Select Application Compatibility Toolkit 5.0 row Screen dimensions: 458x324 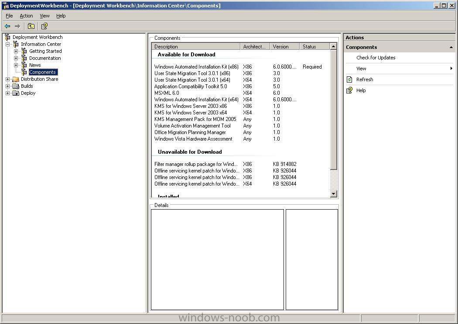coord(241,86)
